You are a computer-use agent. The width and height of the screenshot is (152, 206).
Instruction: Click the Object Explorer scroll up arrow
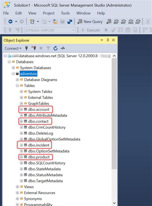[x=114, y=56]
